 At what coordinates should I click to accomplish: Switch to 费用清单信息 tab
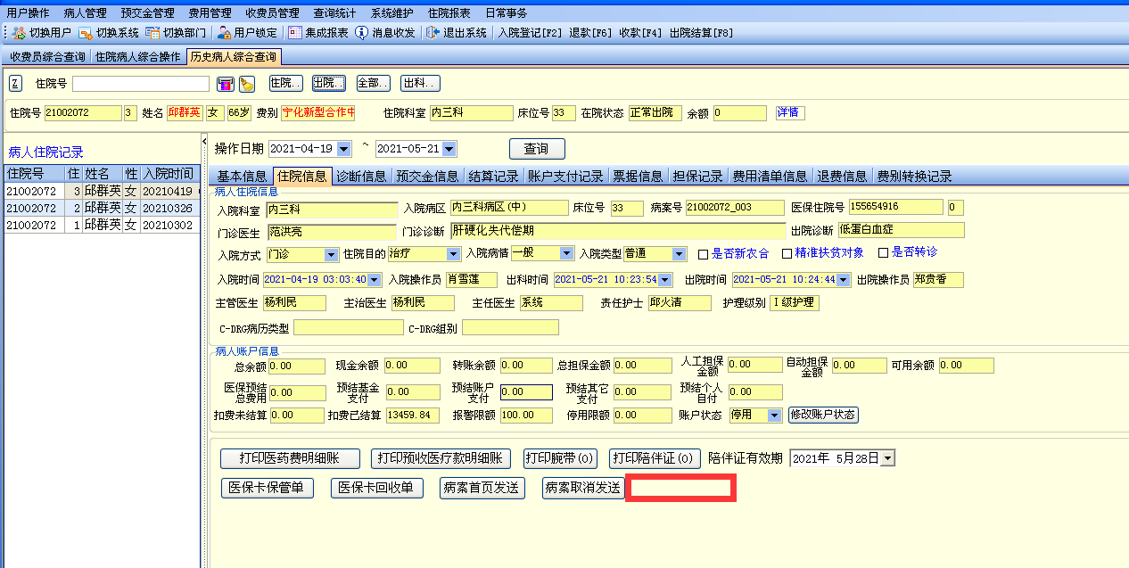coord(770,177)
